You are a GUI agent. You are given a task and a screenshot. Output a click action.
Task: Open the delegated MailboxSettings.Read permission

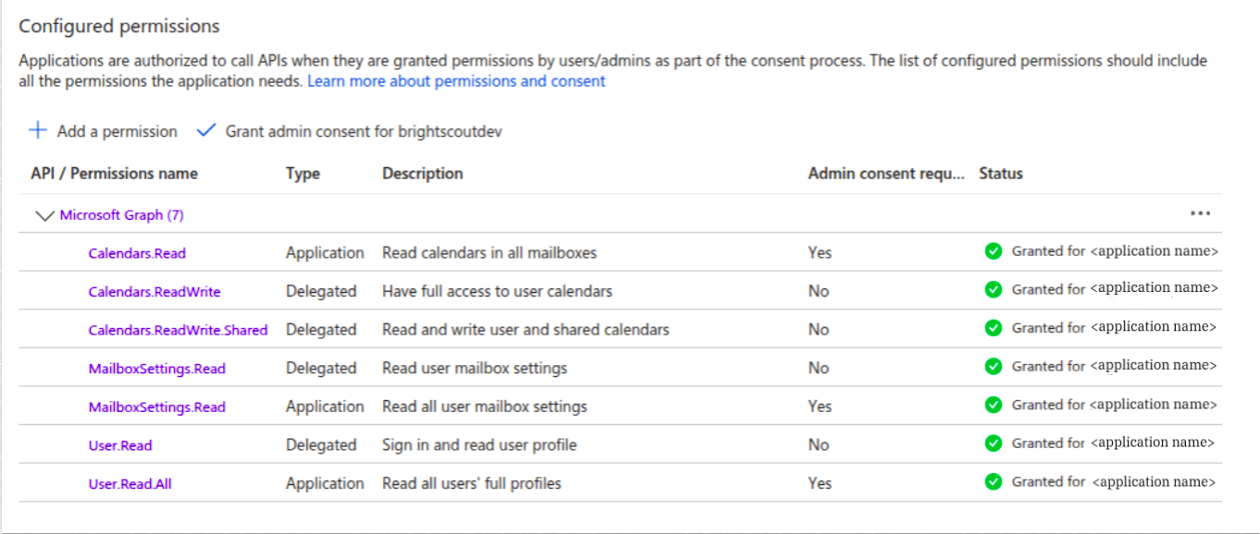(157, 367)
